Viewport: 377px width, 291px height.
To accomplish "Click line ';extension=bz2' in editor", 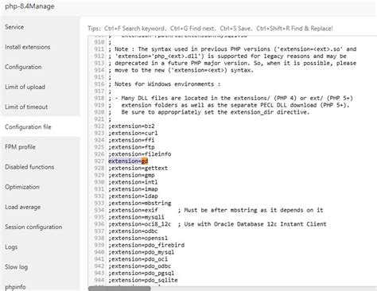I will [131, 126].
